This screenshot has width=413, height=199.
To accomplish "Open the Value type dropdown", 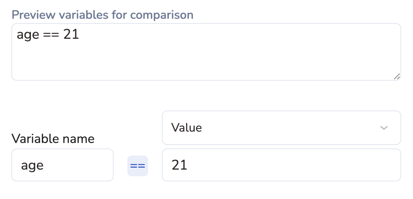I will 281,128.
